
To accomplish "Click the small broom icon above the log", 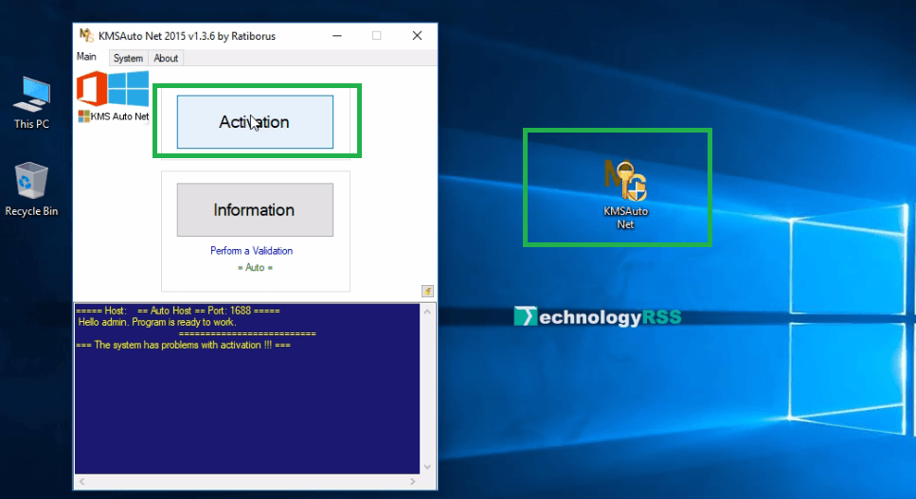I will point(427,291).
